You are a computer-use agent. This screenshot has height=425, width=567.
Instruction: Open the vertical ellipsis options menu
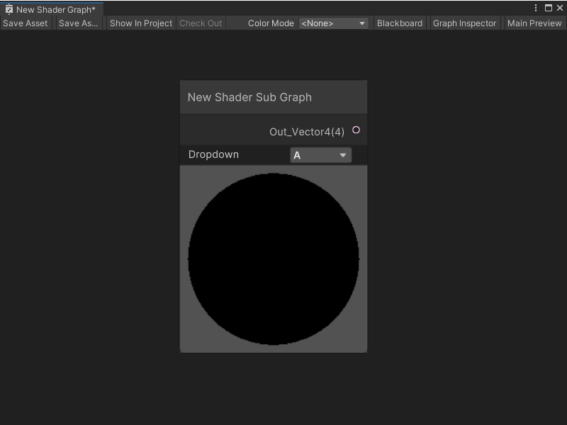click(x=537, y=7)
